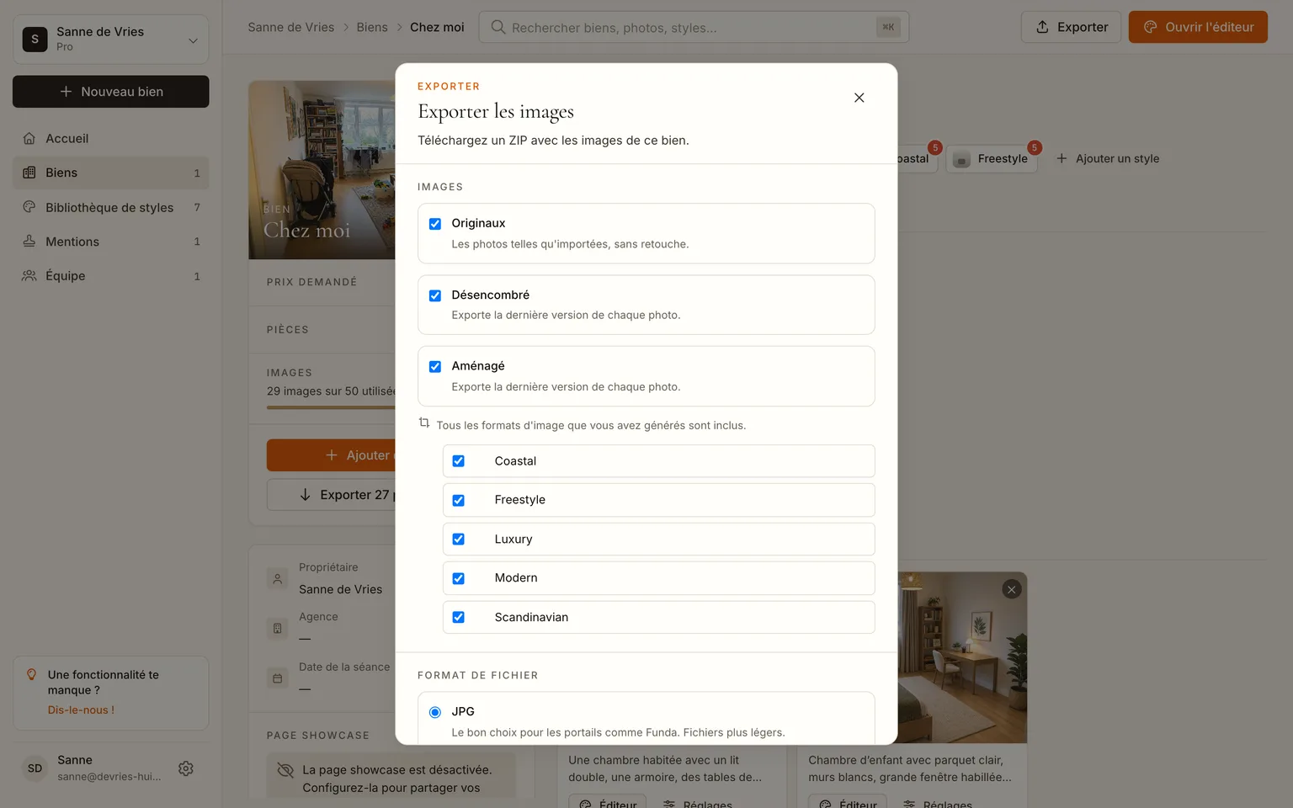Click the Date de la séance calendar icon
1293x808 pixels.
(277, 678)
